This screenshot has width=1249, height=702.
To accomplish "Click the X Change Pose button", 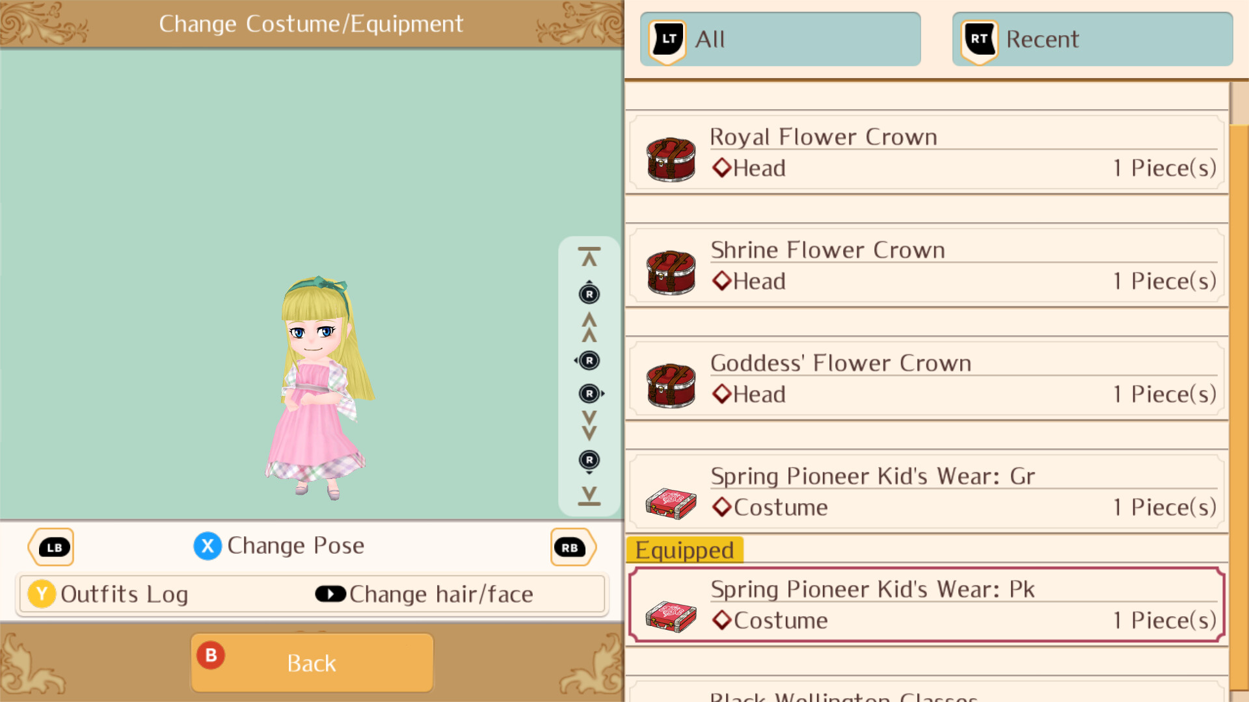I will click(279, 545).
